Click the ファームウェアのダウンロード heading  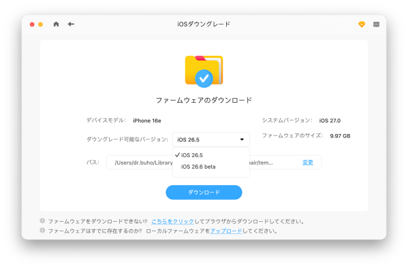point(204,101)
